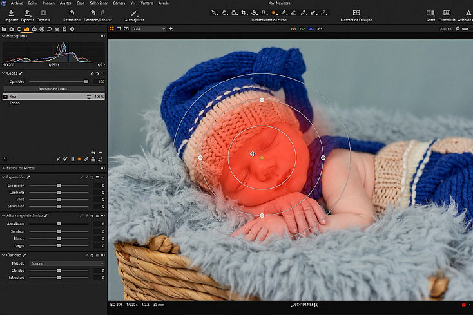Select the keystone cursor tool
473x315 pixels.
[x=264, y=13]
